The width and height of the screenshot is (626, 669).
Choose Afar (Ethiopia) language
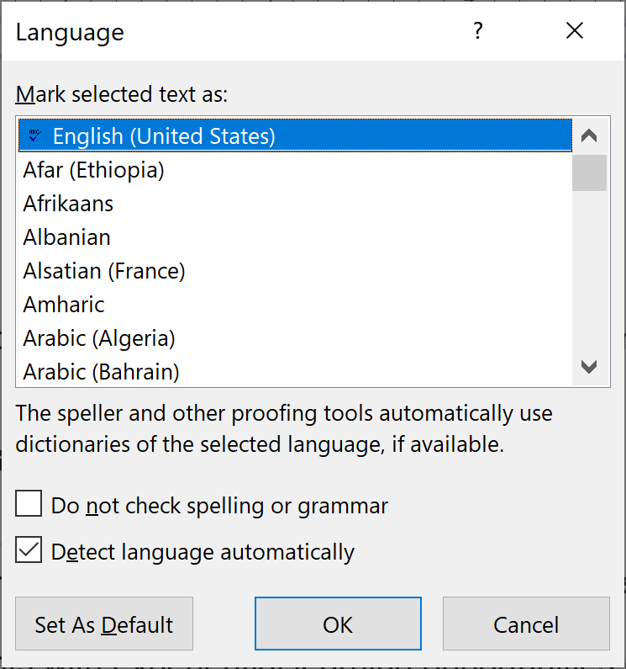point(94,170)
